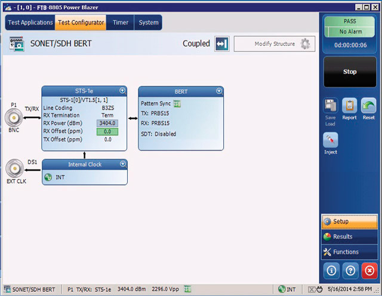This screenshot has height=296, width=382.
Task: Select the Setup menu item
Action: 350,221
